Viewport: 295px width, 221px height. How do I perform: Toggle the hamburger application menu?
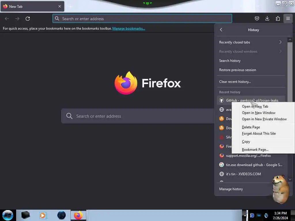[288, 18]
